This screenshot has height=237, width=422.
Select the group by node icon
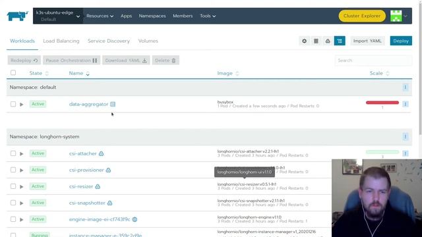pos(328,41)
